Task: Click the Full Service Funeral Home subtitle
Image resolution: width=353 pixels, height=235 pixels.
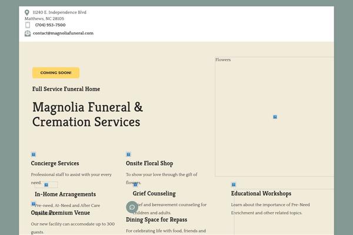Action: [x=66, y=89]
